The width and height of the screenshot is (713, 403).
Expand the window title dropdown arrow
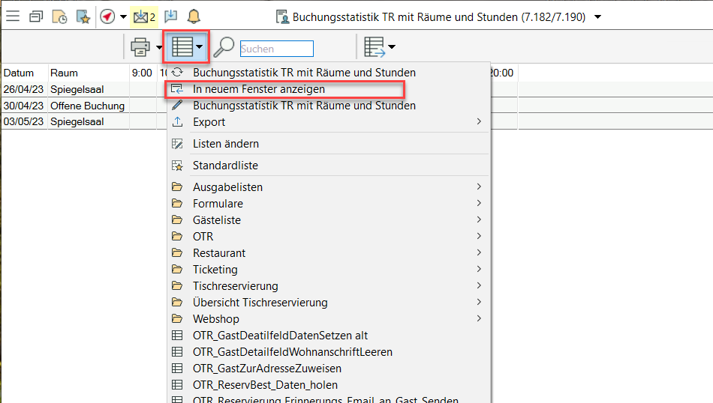tap(597, 16)
